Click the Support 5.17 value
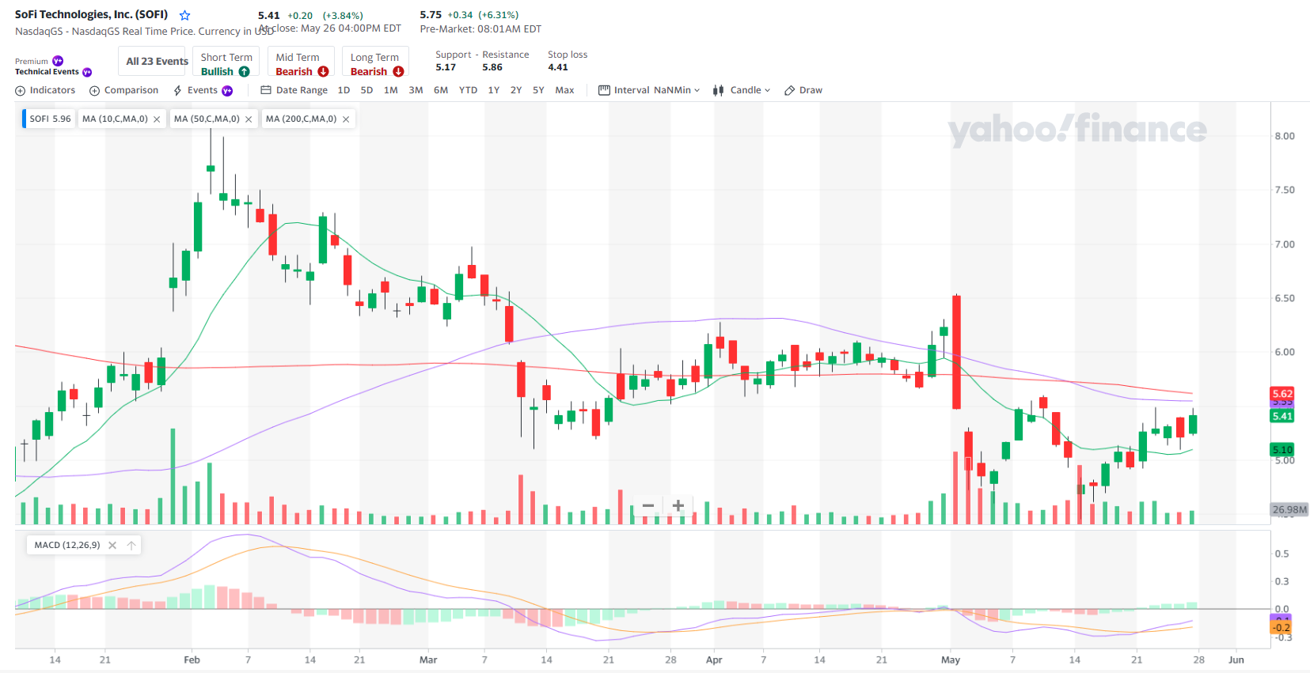 click(x=446, y=67)
